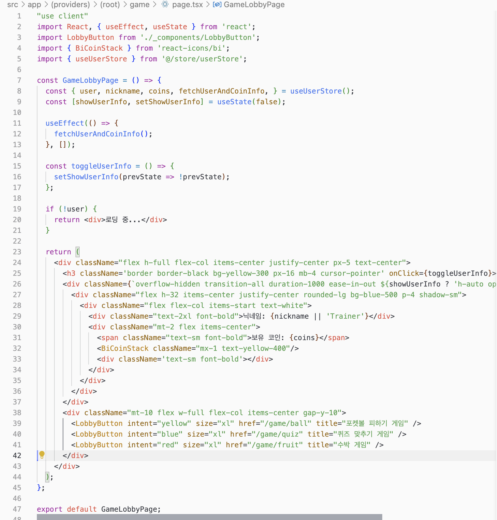Select the 'app' breadcrumb segment
Viewport: 497px width, 520px height.
tap(34, 4)
